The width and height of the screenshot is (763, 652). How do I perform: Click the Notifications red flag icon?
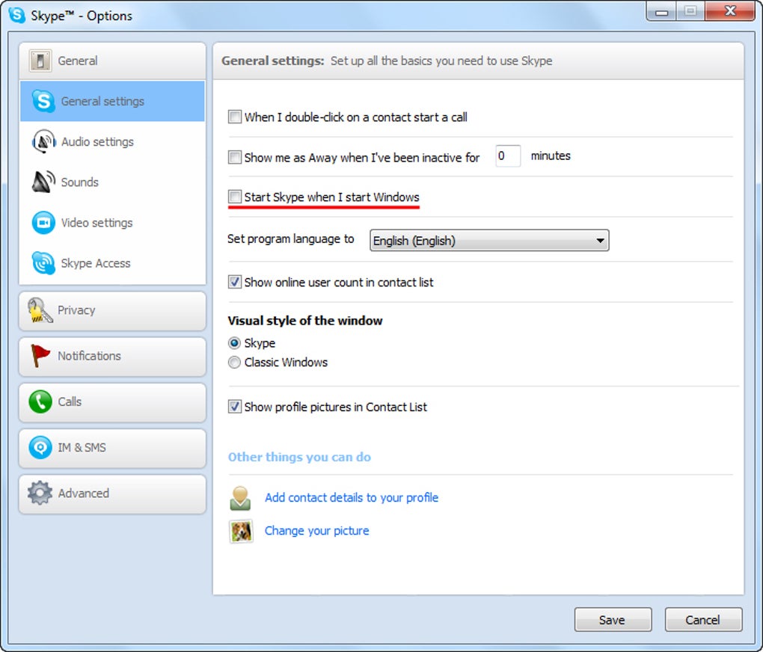(x=40, y=356)
